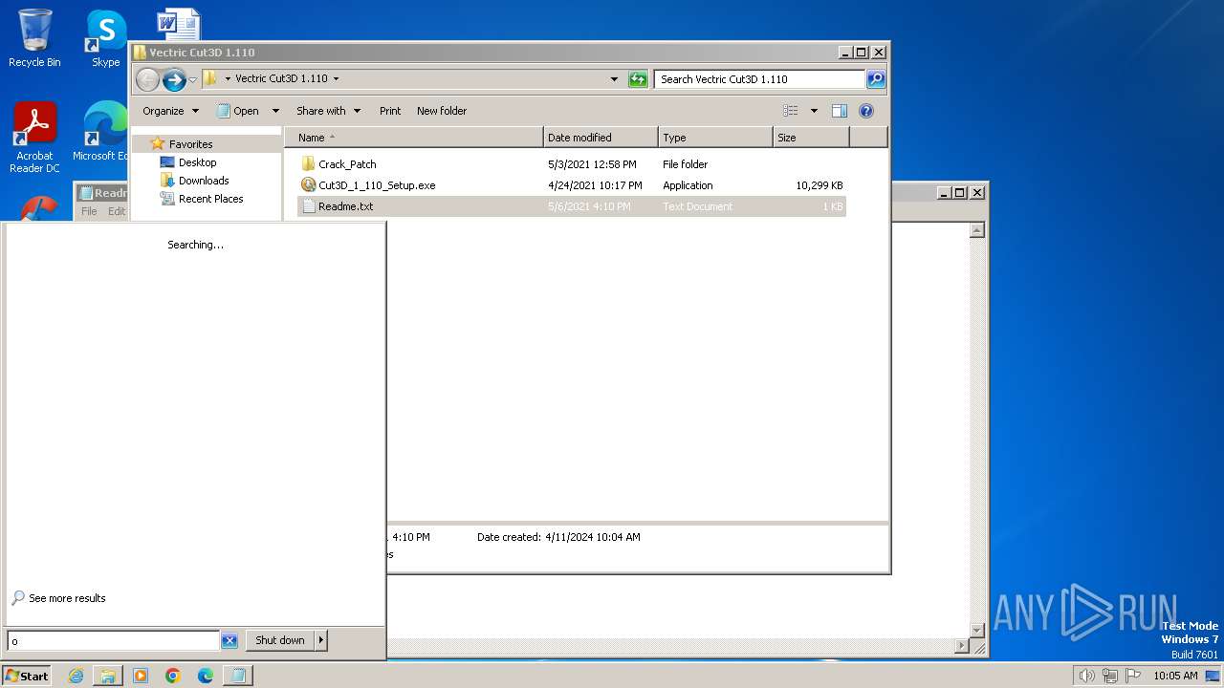
Task: Click the Search Vectric Cut3D 1.110 field
Action: 759,79
